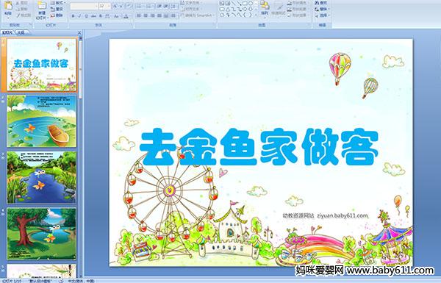Image resolution: width=441 pixels, height=283 pixels.
Task: Open the font color picker
Action: pyautogui.click(x=126, y=16)
